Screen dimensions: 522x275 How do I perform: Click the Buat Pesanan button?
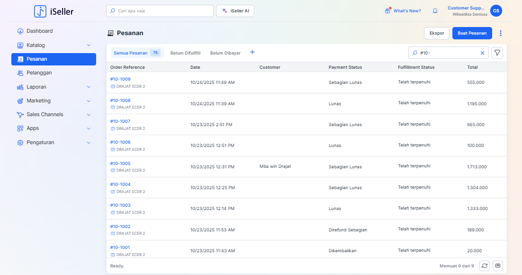coord(472,33)
